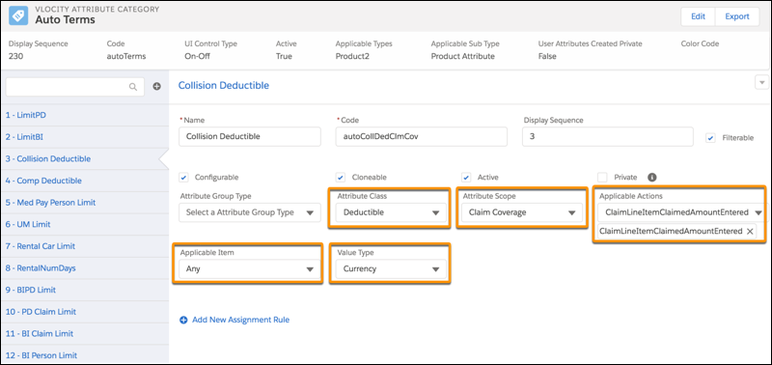This screenshot has width=772, height=365.
Task: Open the top-right panel dropdown arrow
Action: (761, 82)
